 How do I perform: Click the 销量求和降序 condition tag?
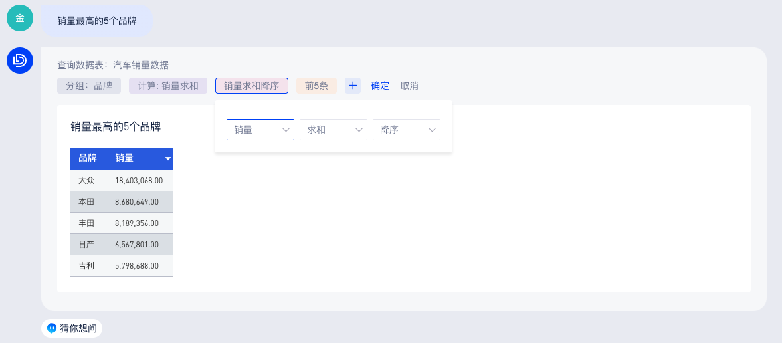click(x=251, y=86)
